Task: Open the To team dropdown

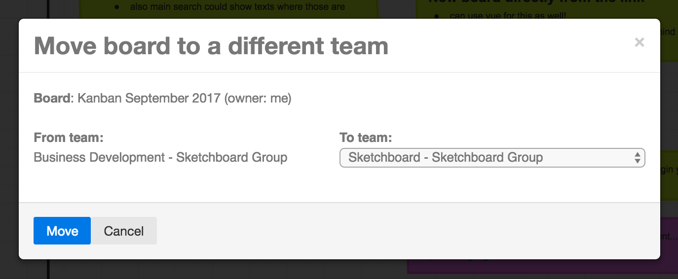Action: [492, 158]
